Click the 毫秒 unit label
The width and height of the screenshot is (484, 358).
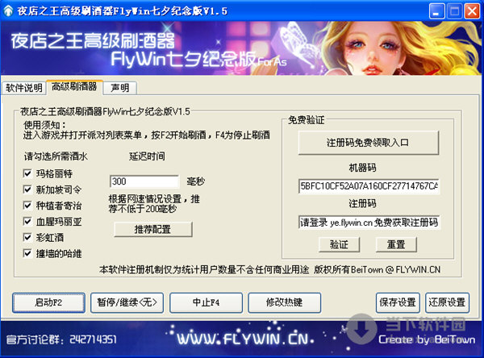tap(195, 181)
